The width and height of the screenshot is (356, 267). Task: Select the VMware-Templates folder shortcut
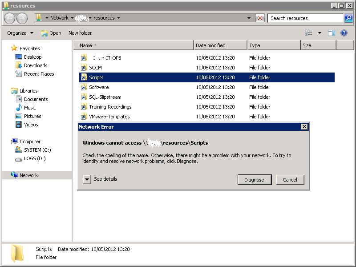coord(109,117)
